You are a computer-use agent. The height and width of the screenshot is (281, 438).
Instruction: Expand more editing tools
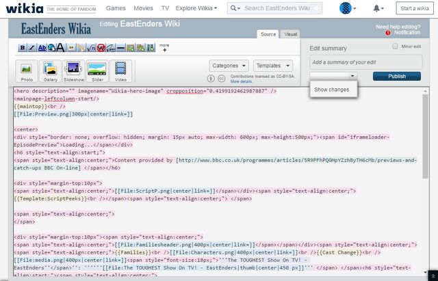[x=164, y=48]
